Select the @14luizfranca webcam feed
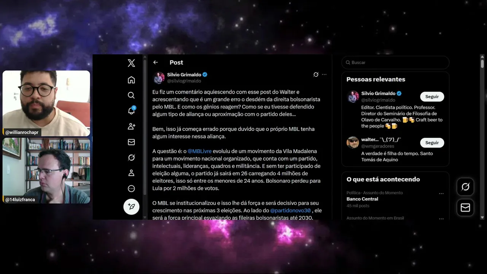487x274 pixels. (x=46, y=170)
